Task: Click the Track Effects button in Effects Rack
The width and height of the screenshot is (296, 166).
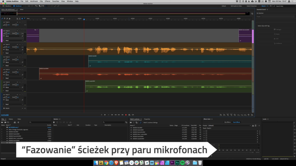Action: click(x=236, y=122)
